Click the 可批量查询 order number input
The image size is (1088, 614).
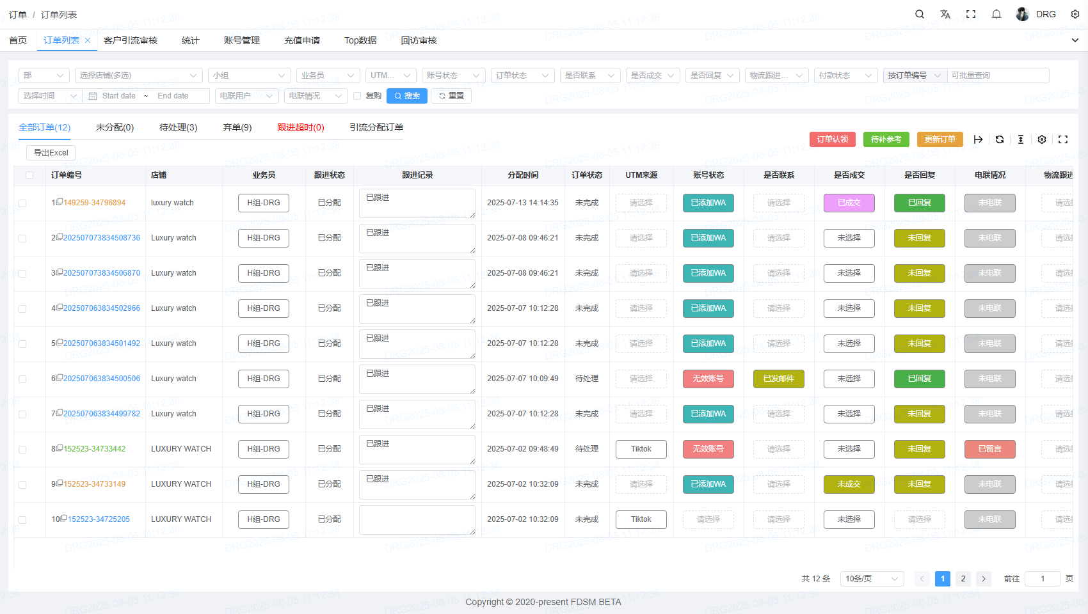[x=997, y=75]
